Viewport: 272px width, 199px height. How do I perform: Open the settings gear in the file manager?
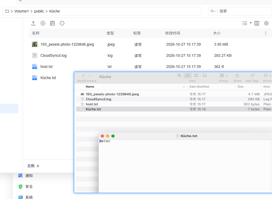(x=266, y=23)
